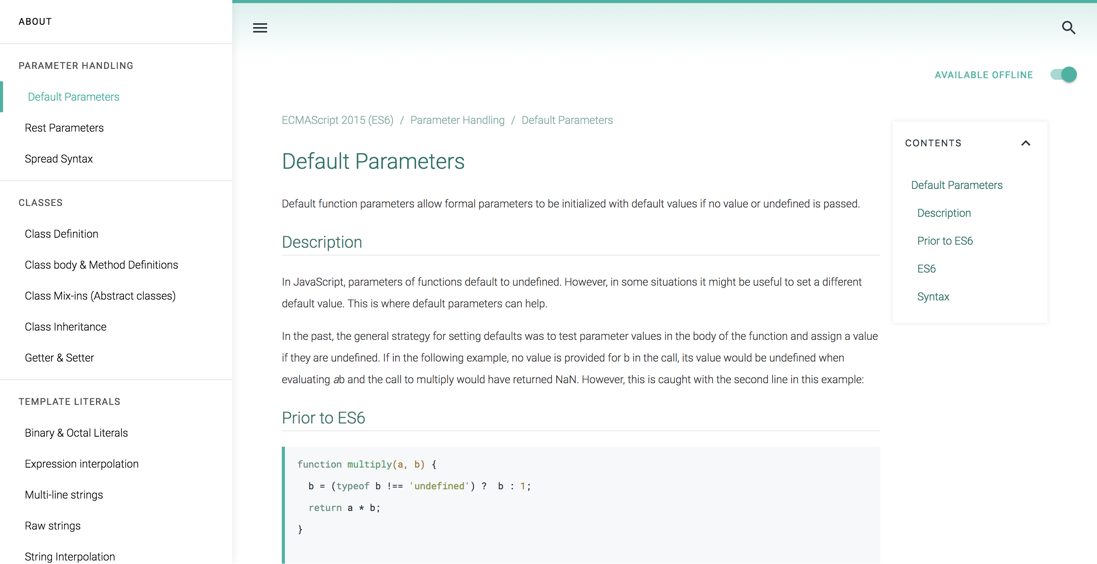Open Getter & Setter page
Image resolution: width=1097 pixels, height=564 pixels.
[x=59, y=357]
